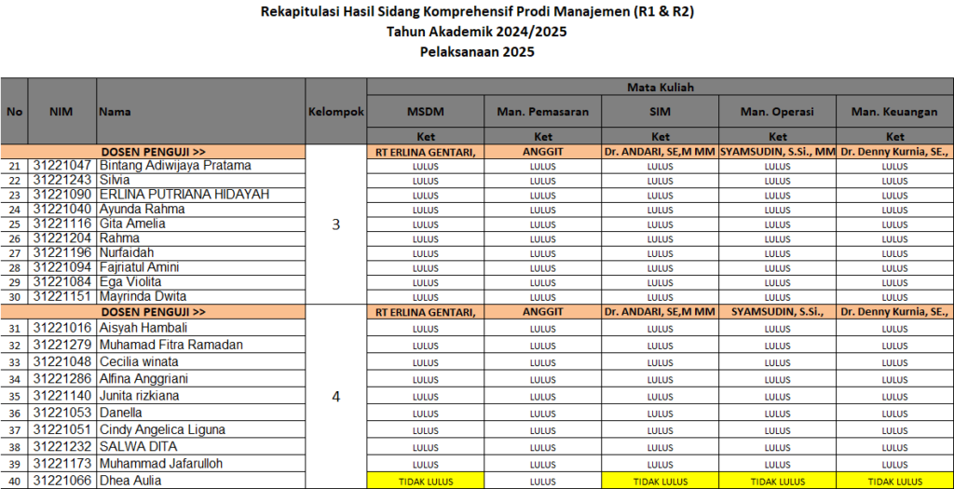Select Kelompok number '4' cell
The height and width of the screenshot is (489, 954).
click(x=335, y=397)
